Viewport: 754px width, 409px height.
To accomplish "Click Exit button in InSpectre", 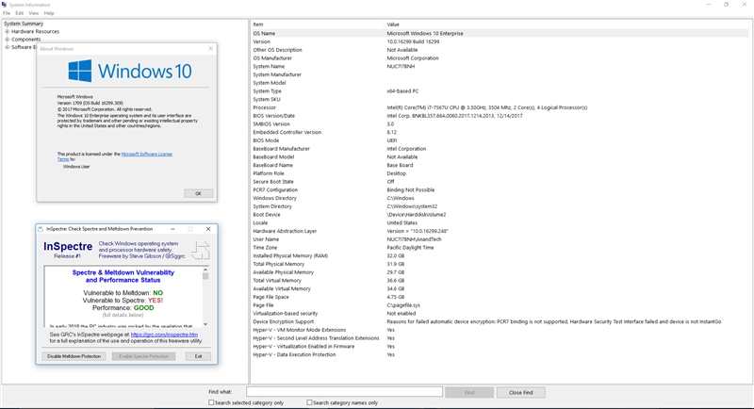I will (198, 356).
